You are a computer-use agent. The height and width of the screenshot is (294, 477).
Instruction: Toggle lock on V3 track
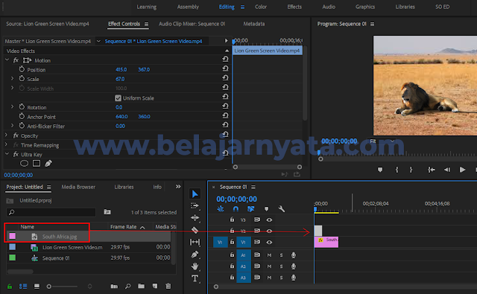(x=232, y=220)
